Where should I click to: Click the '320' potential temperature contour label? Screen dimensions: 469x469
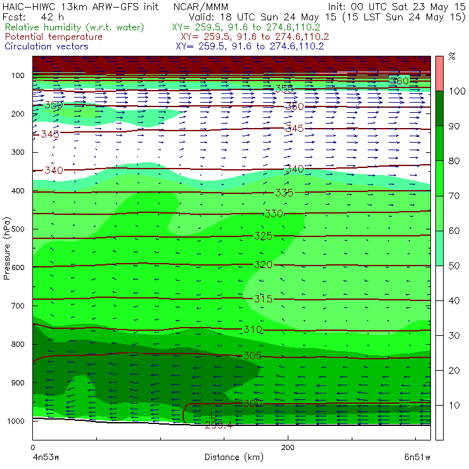(x=263, y=264)
